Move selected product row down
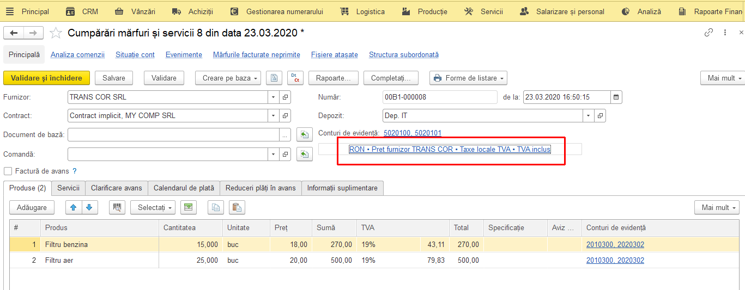The height and width of the screenshot is (290, 745). pyautogui.click(x=90, y=207)
